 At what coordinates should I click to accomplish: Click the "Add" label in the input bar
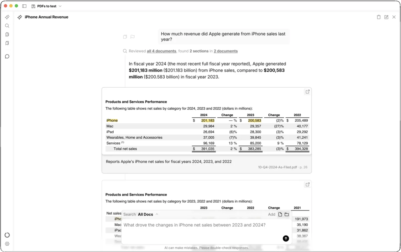coord(272,215)
